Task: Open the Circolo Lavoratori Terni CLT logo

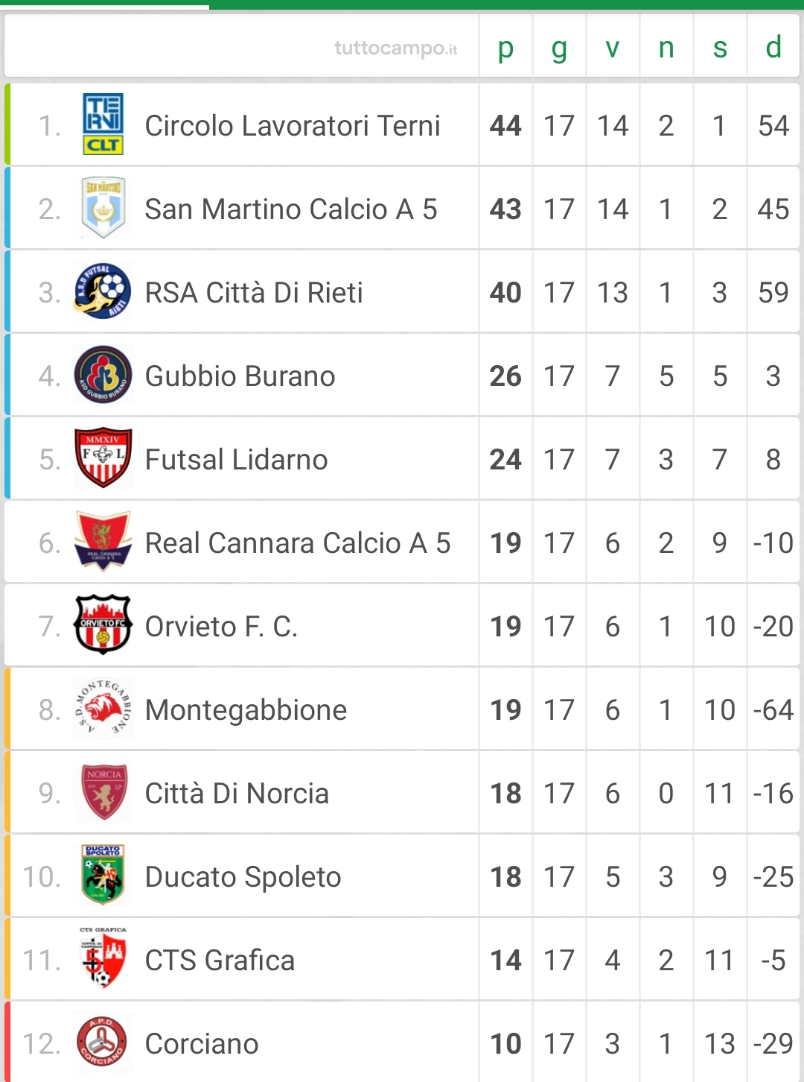Action: 103,124
